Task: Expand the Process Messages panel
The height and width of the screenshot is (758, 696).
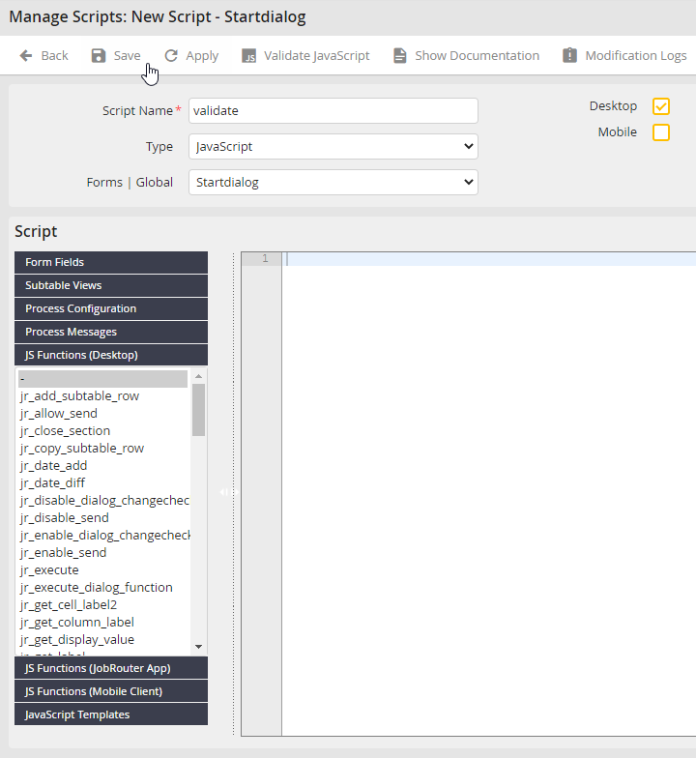Action: point(111,332)
